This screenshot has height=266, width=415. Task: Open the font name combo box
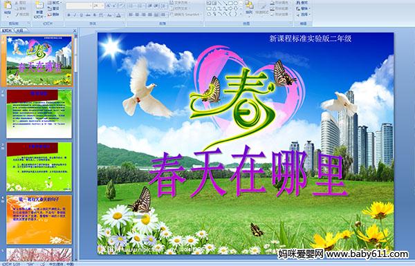click(79, 6)
